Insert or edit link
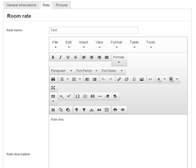 pyautogui.click(x=119, y=79)
